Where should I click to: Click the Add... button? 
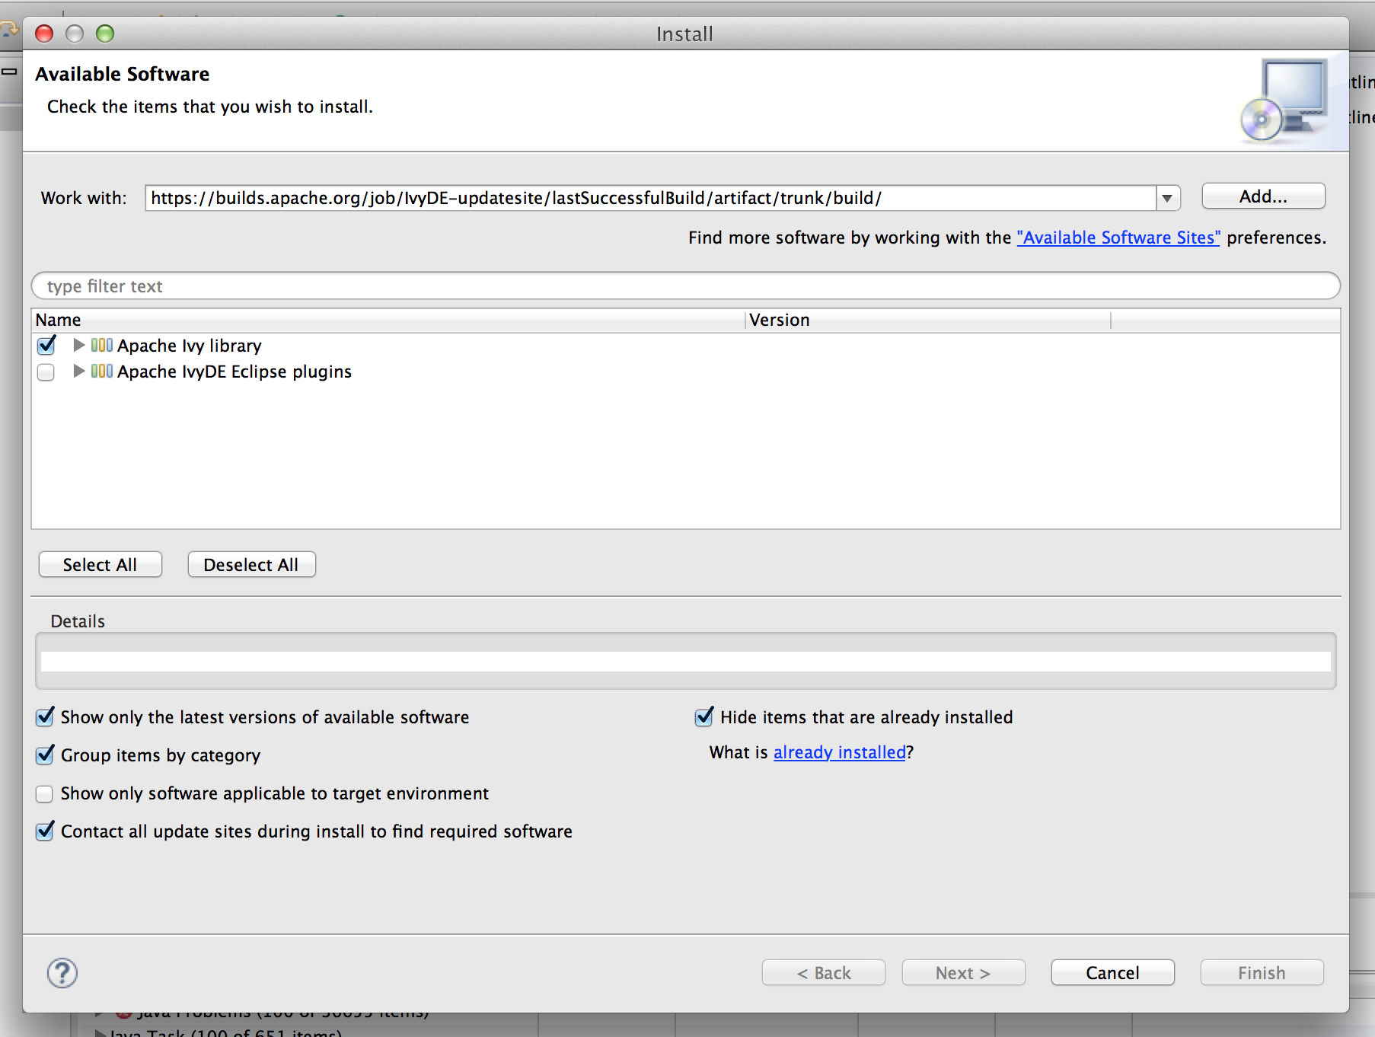[x=1263, y=196]
